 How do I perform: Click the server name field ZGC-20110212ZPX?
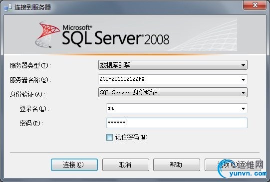[x=173, y=79]
